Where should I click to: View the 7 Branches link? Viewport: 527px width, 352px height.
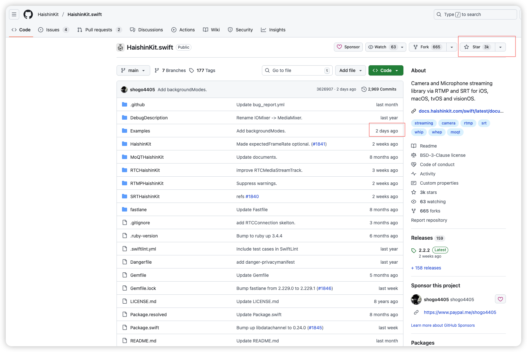[x=170, y=70]
